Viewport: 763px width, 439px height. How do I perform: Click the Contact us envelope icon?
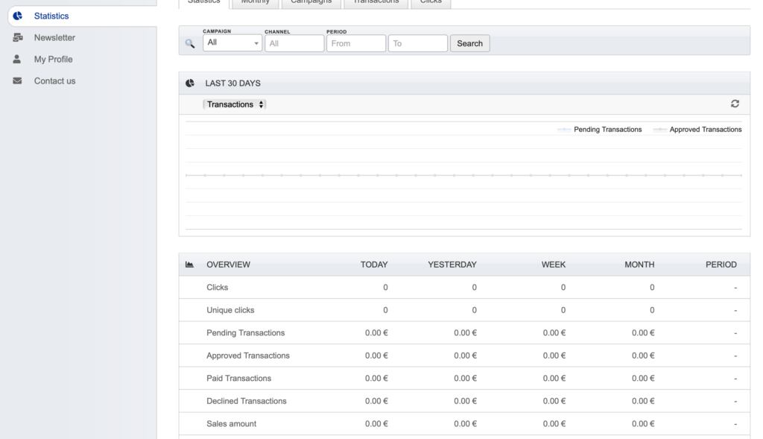[17, 80]
